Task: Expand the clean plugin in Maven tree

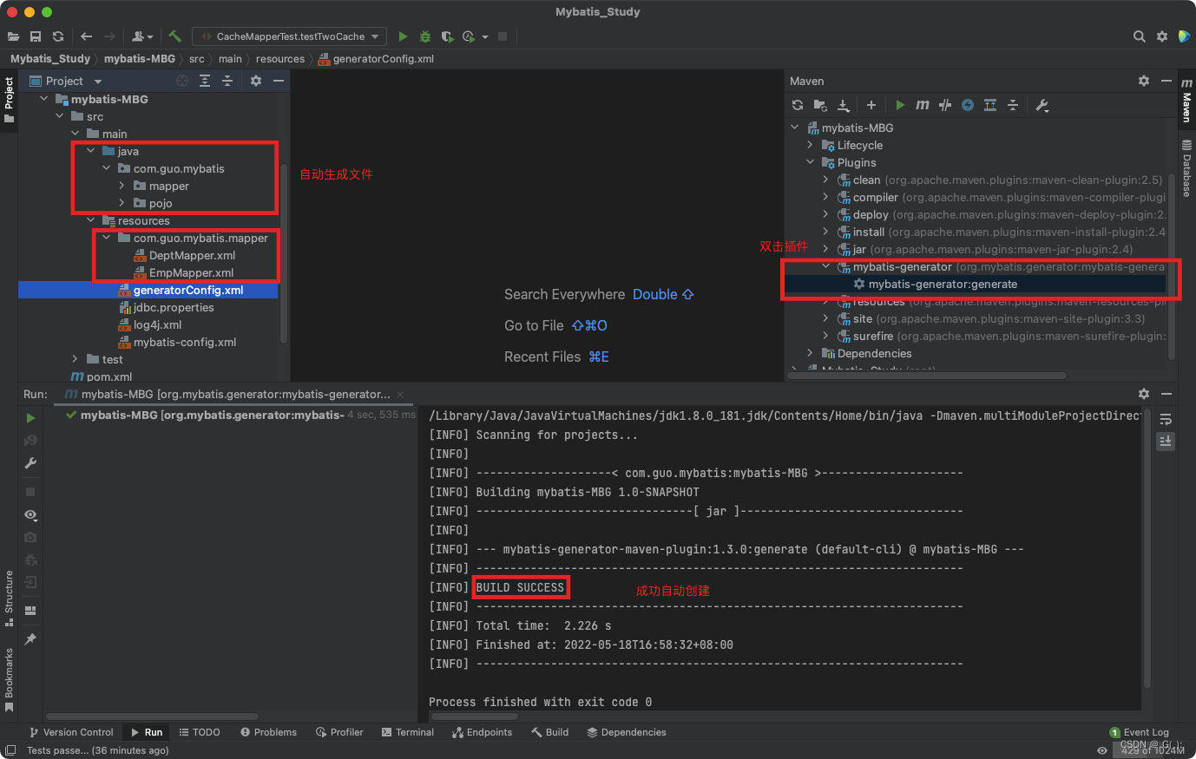Action: tap(826, 180)
